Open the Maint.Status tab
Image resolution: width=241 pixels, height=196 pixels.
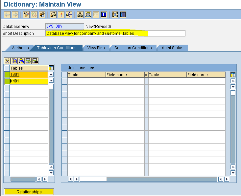(172, 48)
